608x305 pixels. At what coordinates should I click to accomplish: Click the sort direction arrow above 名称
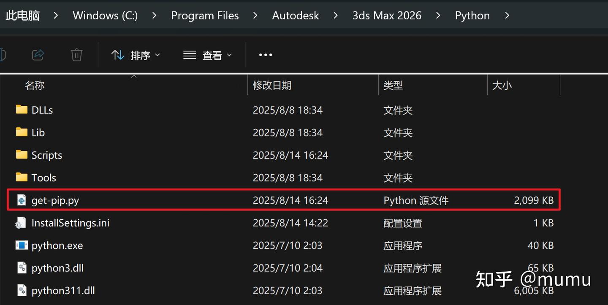pos(133,76)
